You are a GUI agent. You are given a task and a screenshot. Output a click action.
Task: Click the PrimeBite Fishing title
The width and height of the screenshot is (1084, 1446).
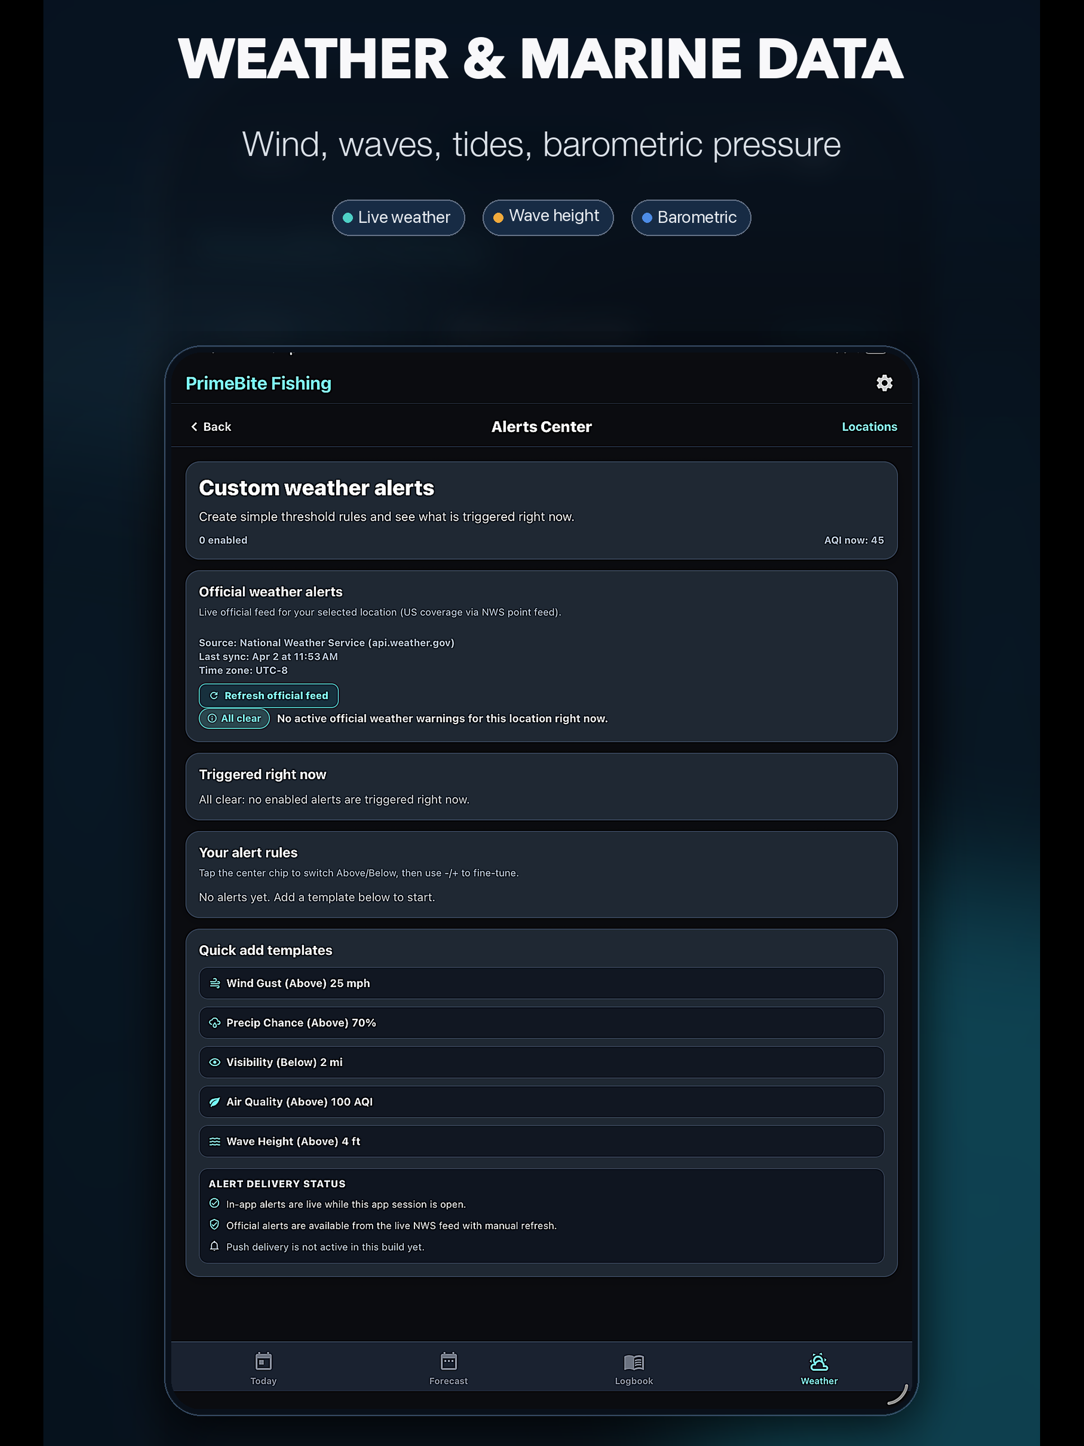(258, 384)
